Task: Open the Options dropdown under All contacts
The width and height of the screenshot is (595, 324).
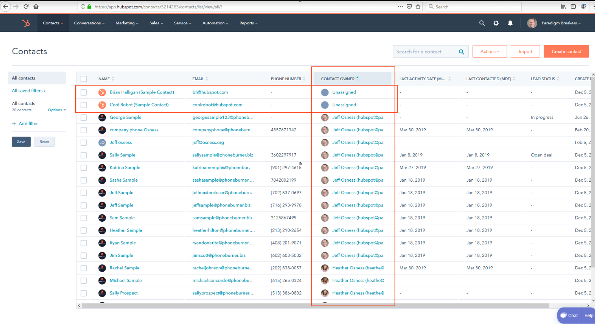Action: coord(57,110)
